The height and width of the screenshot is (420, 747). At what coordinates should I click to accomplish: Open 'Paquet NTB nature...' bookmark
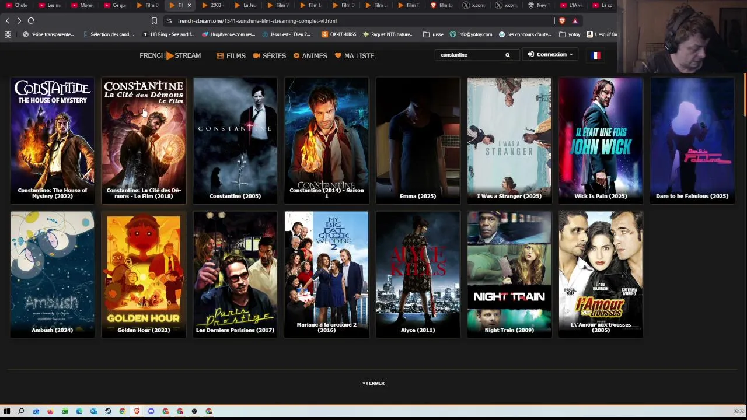(388, 34)
